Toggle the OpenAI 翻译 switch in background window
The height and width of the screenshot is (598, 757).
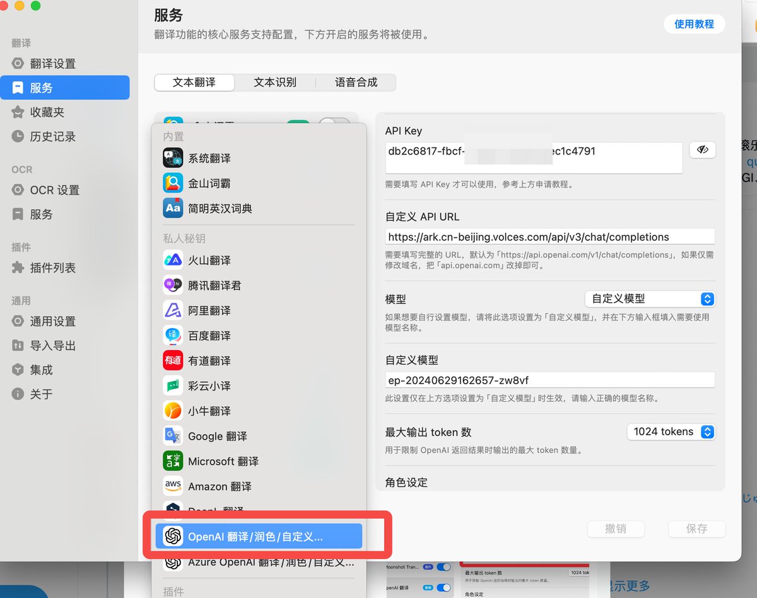444,587
